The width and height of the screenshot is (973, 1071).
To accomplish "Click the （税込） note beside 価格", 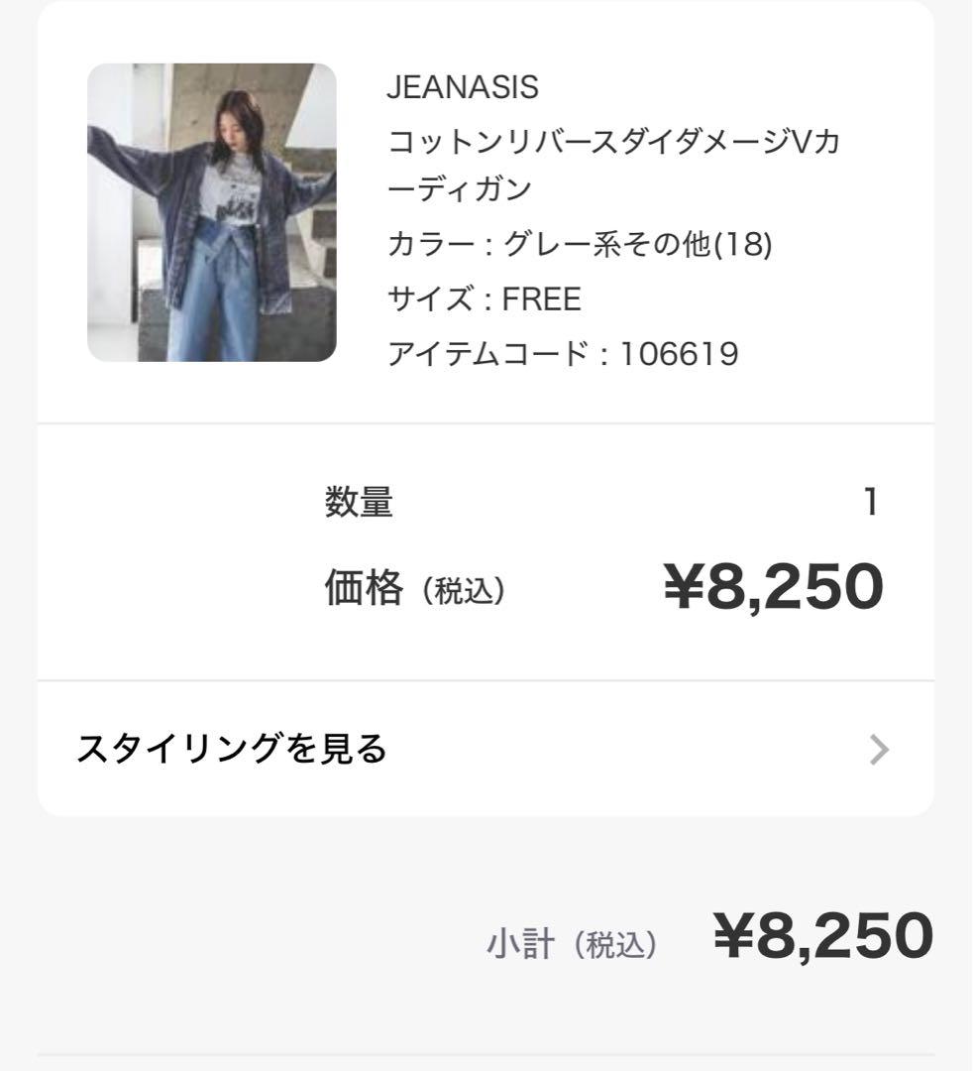I will 464,592.
